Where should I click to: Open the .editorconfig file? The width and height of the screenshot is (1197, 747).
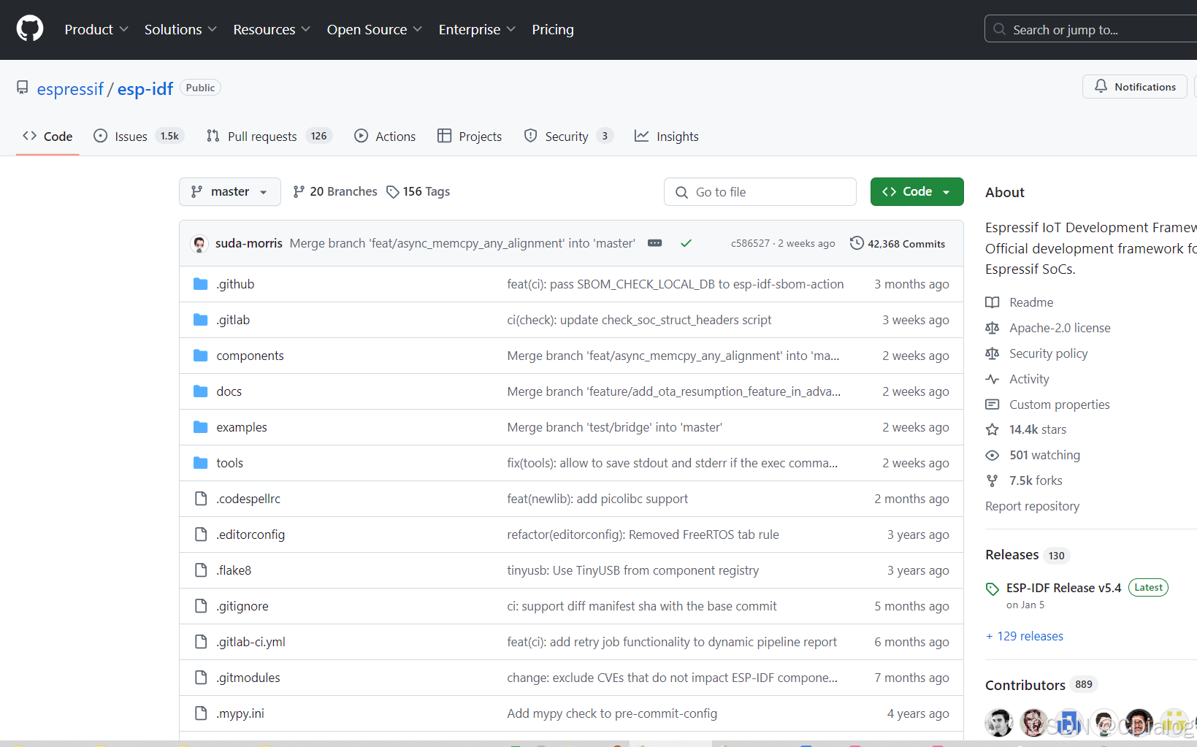(251, 535)
